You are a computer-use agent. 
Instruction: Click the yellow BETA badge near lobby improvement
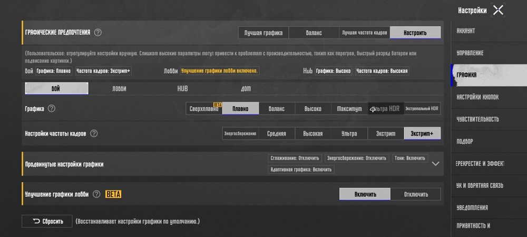(x=113, y=194)
